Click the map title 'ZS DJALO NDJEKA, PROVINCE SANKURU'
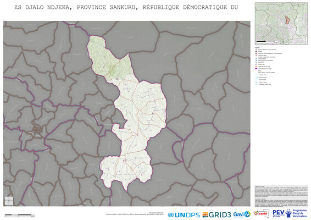This screenshot has height=220, width=311. pyautogui.click(x=126, y=8)
